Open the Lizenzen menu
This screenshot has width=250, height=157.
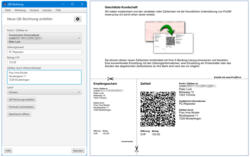tap(47, 10)
